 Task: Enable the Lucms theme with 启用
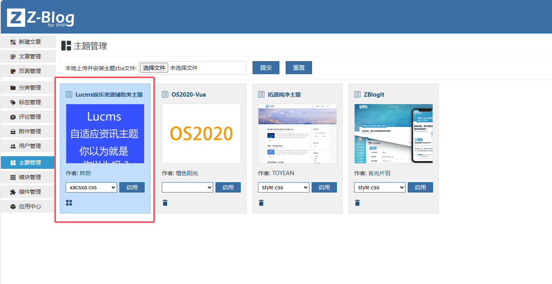pos(132,187)
